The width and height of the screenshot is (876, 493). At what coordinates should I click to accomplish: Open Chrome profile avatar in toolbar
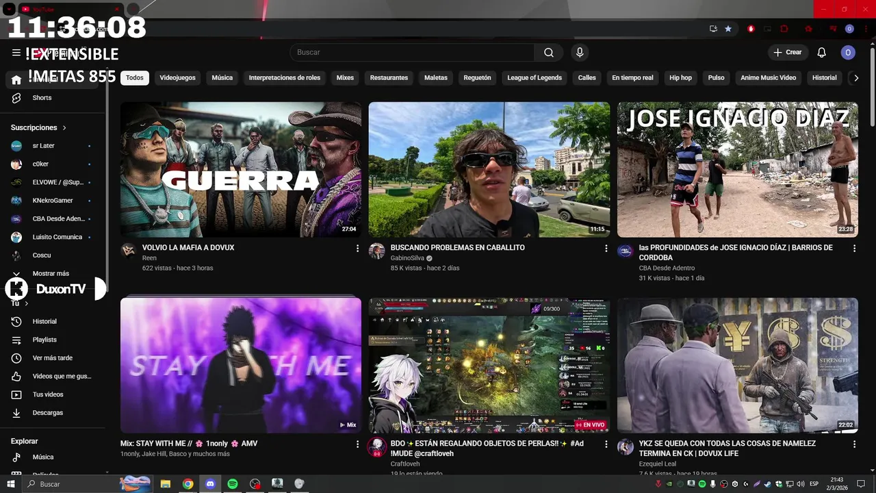(849, 29)
